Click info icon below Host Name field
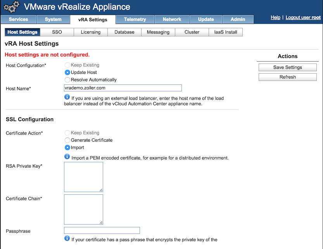This screenshot has width=323, height=249. click(x=67, y=97)
